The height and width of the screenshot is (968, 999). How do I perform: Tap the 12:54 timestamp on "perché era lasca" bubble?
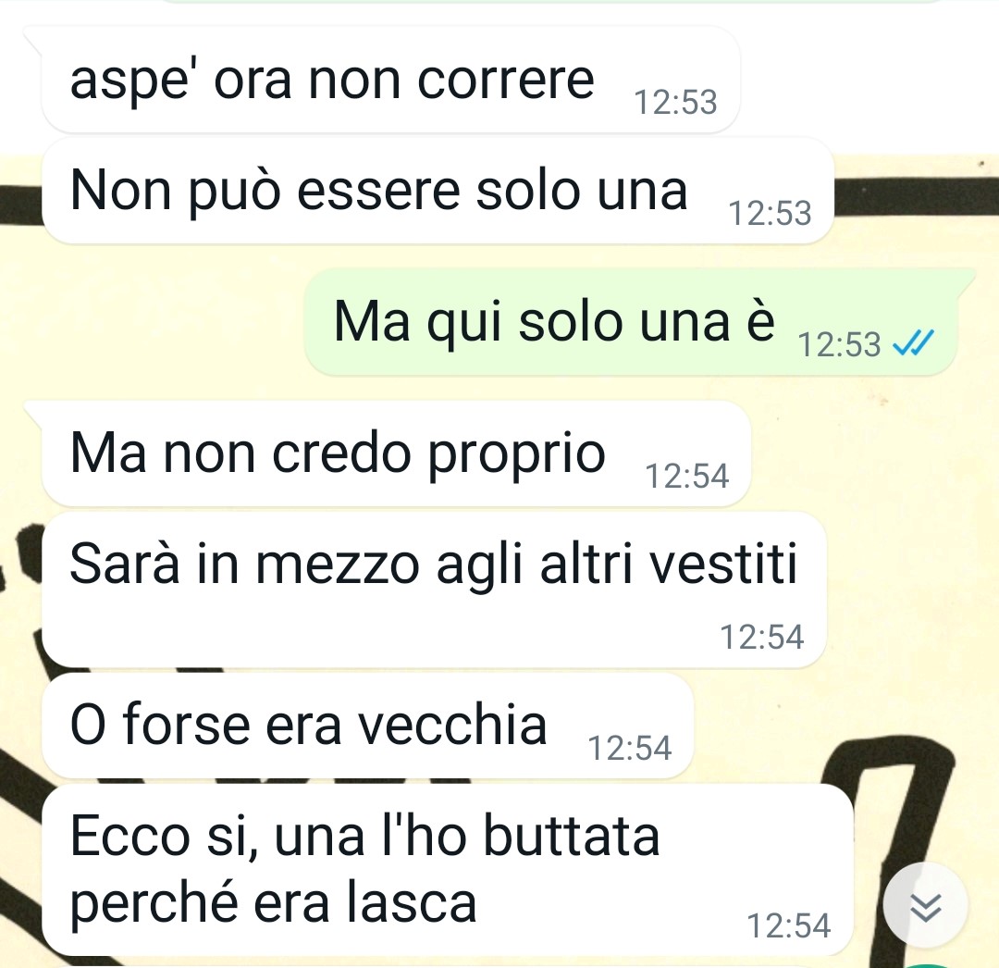coord(789,926)
